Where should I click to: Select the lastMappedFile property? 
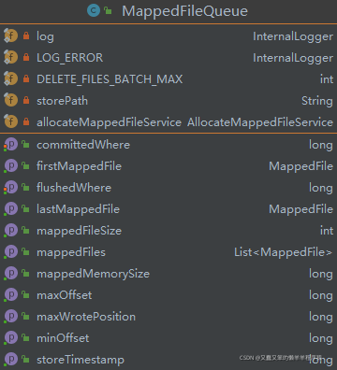point(168,208)
